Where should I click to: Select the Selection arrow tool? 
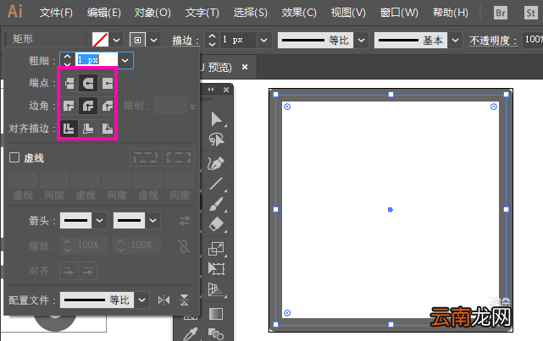click(217, 119)
